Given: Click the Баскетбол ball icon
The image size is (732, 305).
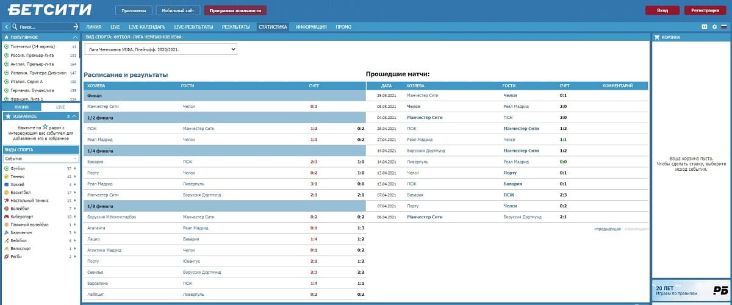Looking at the screenshot, I should (x=7, y=192).
